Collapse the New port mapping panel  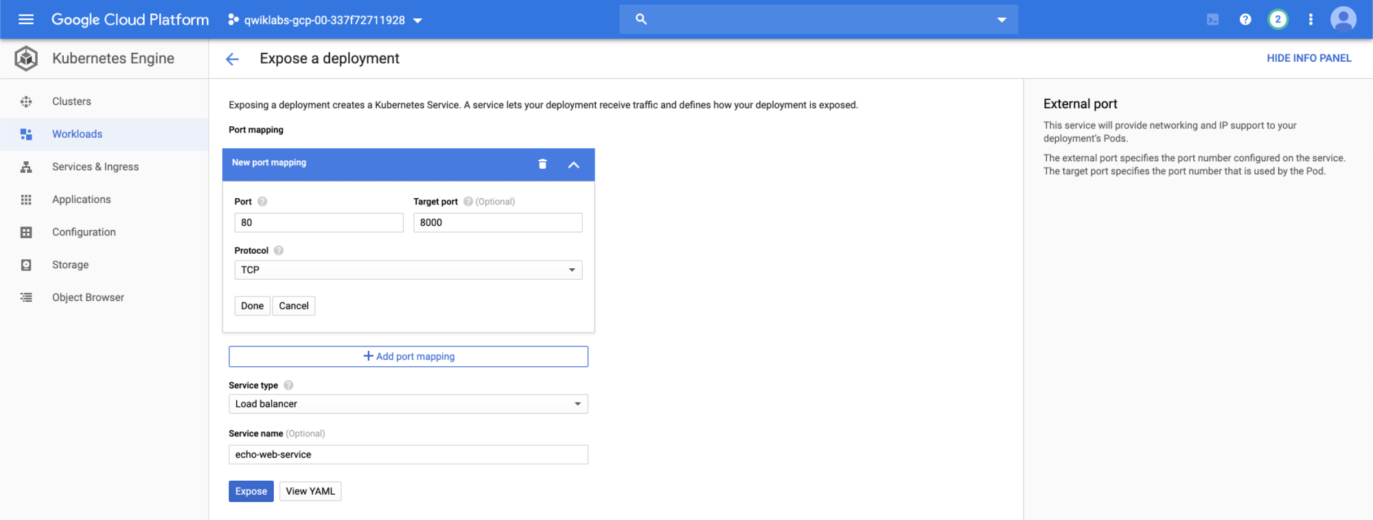pyautogui.click(x=574, y=165)
